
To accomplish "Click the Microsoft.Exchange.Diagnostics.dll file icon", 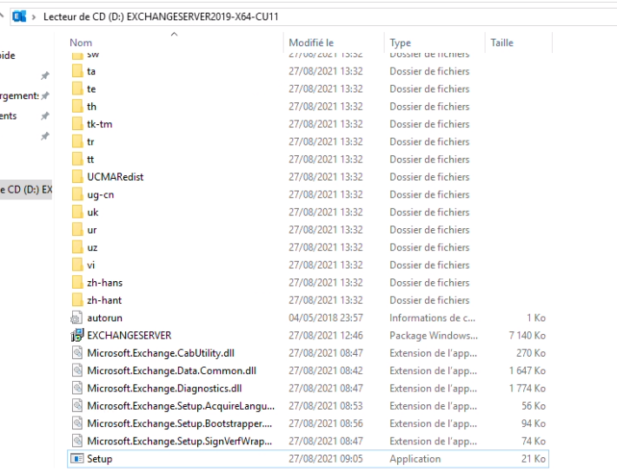I will (77, 389).
